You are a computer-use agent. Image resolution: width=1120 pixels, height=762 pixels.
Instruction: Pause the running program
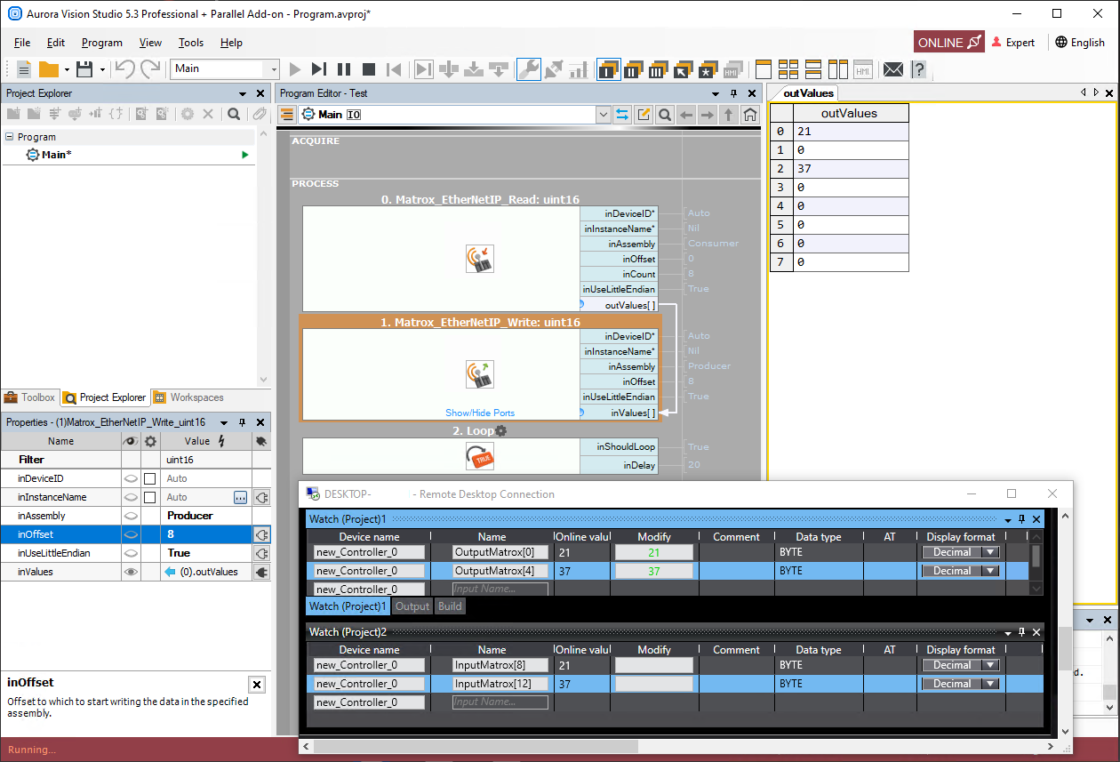(344, 68)
